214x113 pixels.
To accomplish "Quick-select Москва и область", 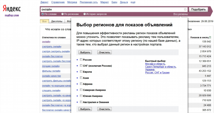I will (155, 64).
